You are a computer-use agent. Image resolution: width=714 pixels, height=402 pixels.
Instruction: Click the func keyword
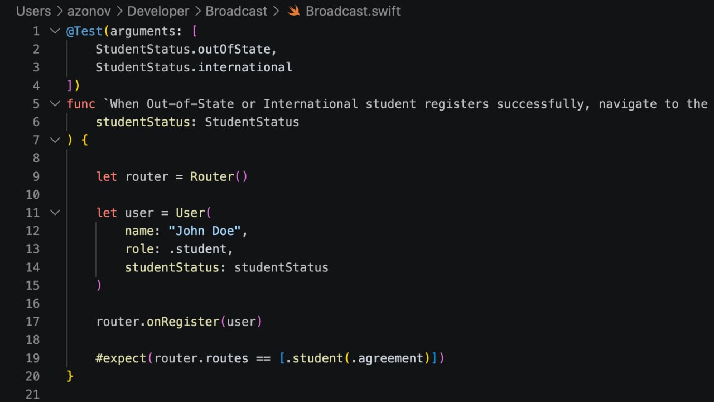coord(81,104)
